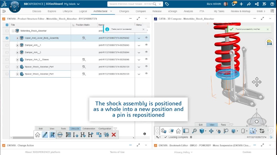Select the rotate hand tool

pos(218,131)
